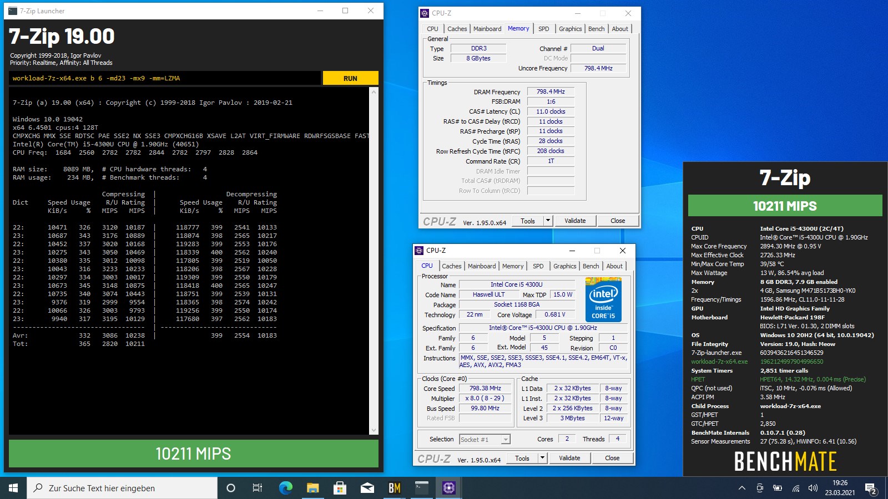Open Mainboard tab in lower CPU-Z window
Image resolution: width=888 pixels, height=499 pixels.
click(x=482, y=266)
